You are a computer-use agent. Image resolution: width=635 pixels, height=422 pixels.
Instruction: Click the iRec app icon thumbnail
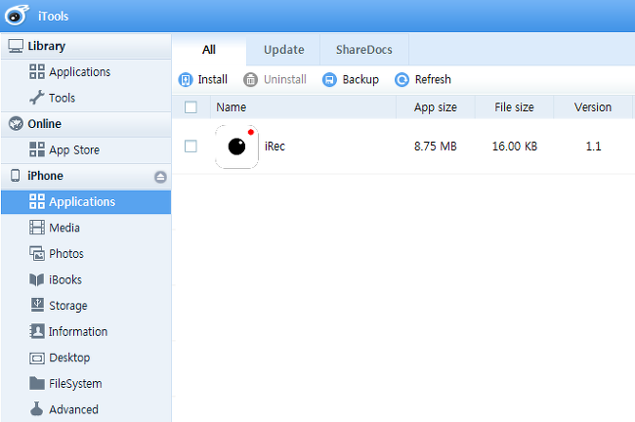[x=237, y=147]
